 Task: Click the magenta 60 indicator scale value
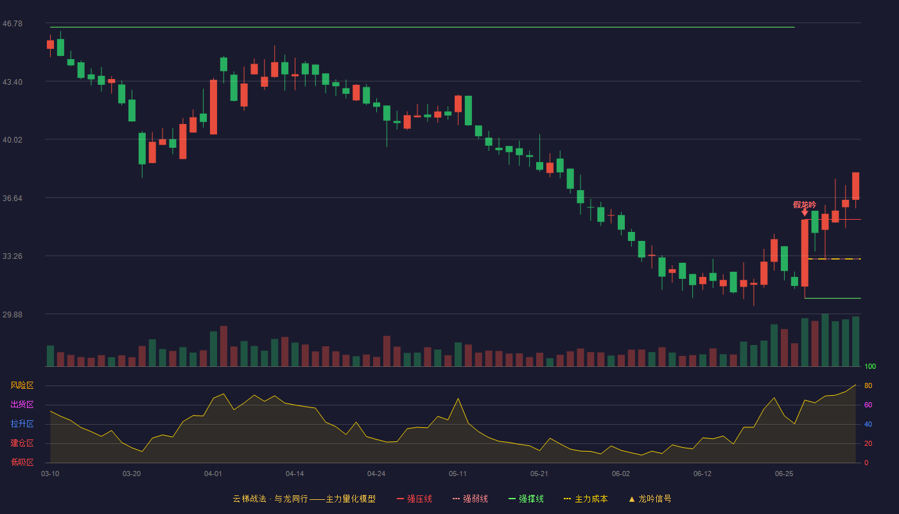868,405
